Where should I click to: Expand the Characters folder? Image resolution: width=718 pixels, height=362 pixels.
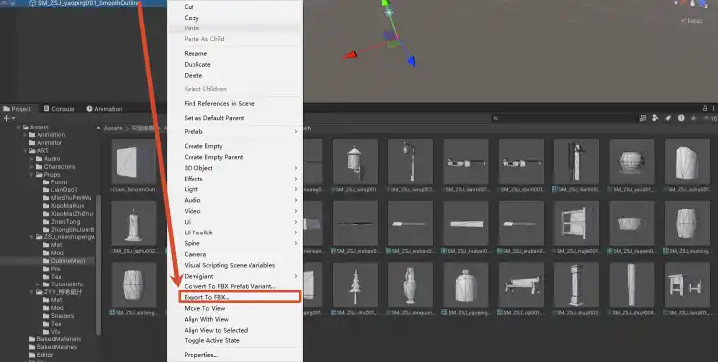(31, 167)
